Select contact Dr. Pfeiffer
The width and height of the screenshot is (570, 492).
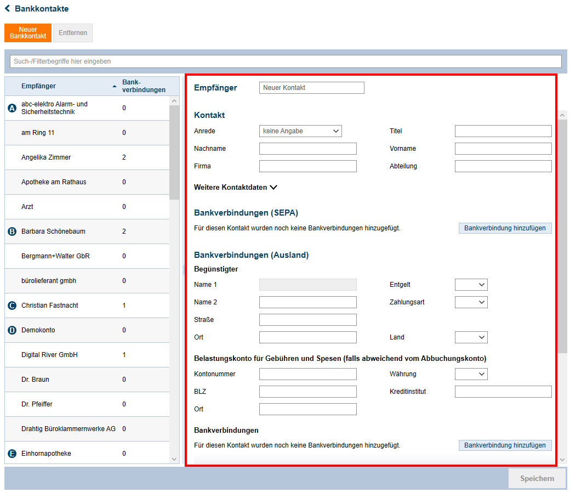click(87, 404)
